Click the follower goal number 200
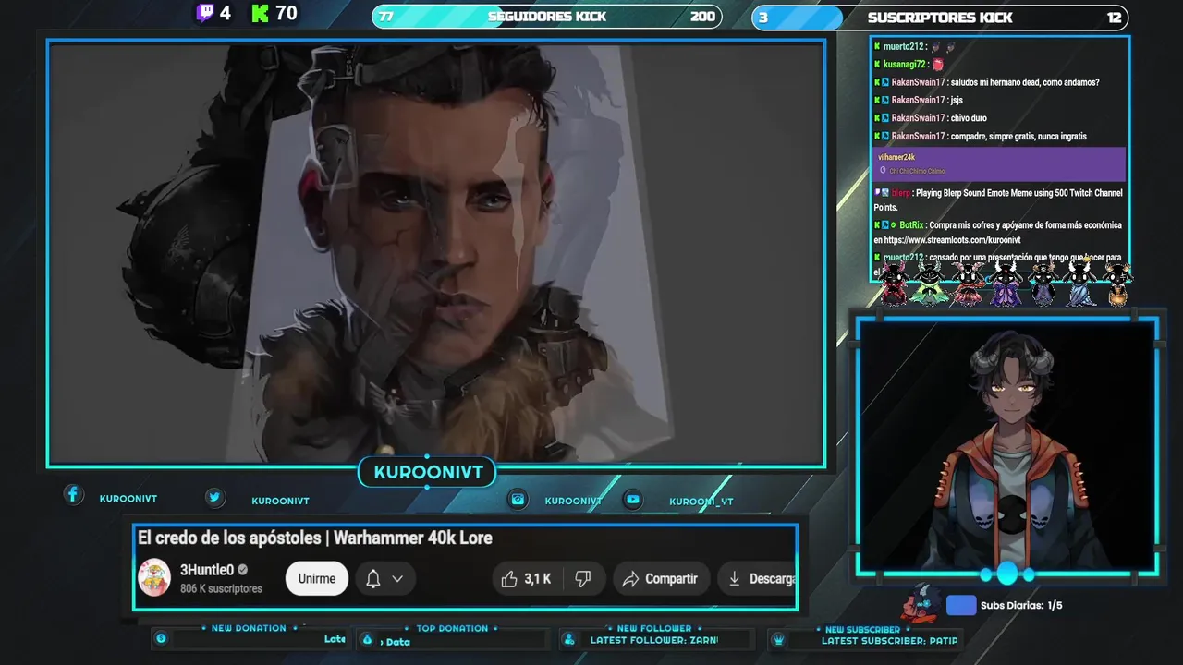The width and height of the screenshot is (1183, 665). tap(702, 17)
